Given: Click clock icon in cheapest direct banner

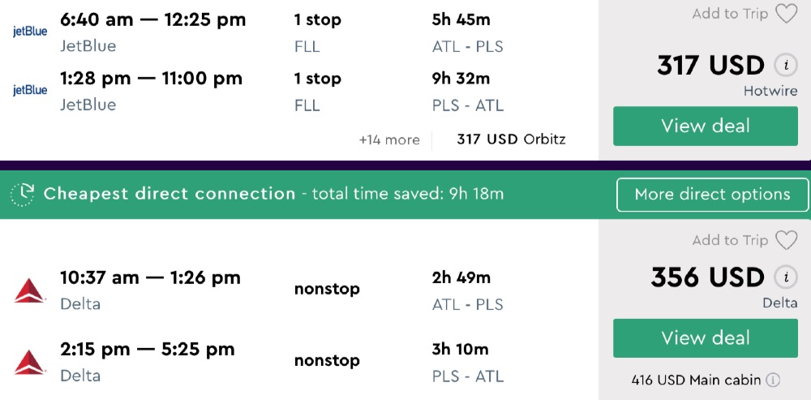Looking at the screenshot, I should pyautogui.click(x=23, y=194).
